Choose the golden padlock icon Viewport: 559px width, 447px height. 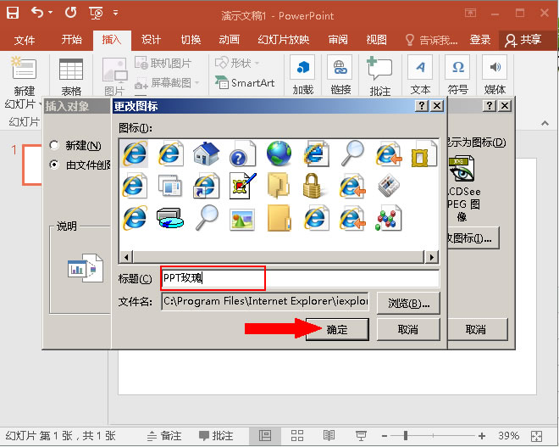tap(316, 185)
